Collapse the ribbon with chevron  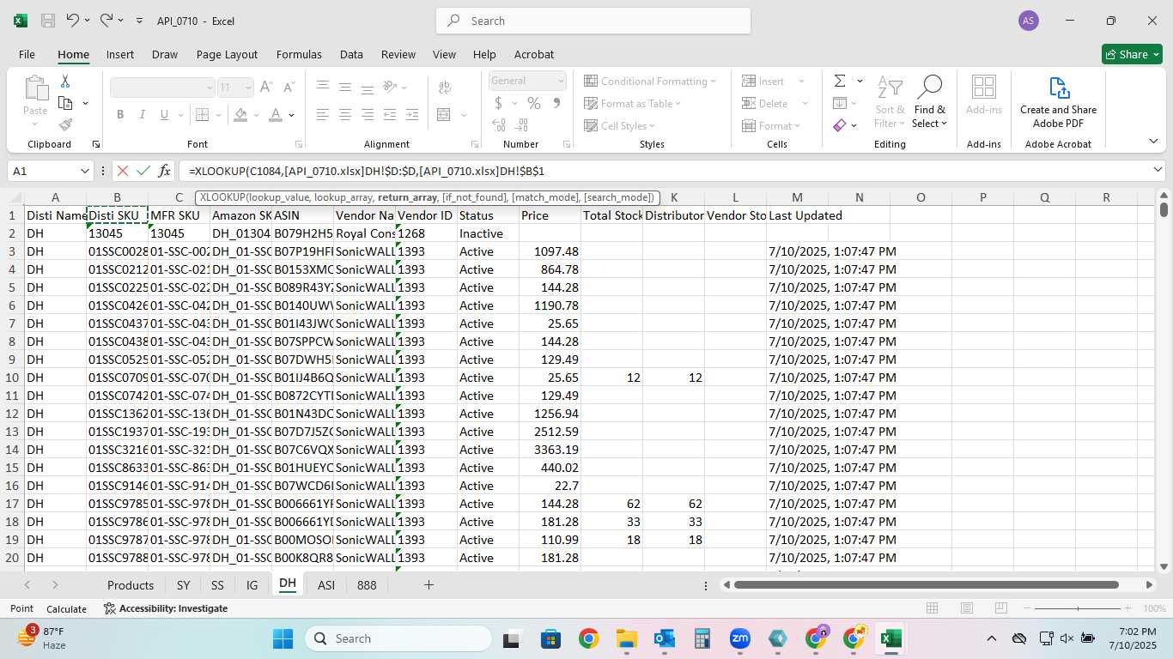[1153, 141]
